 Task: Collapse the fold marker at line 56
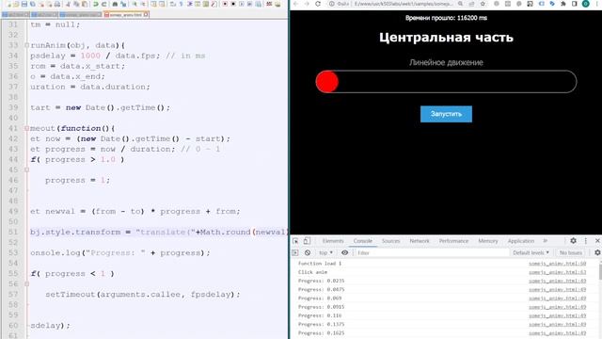click(27, 284)
